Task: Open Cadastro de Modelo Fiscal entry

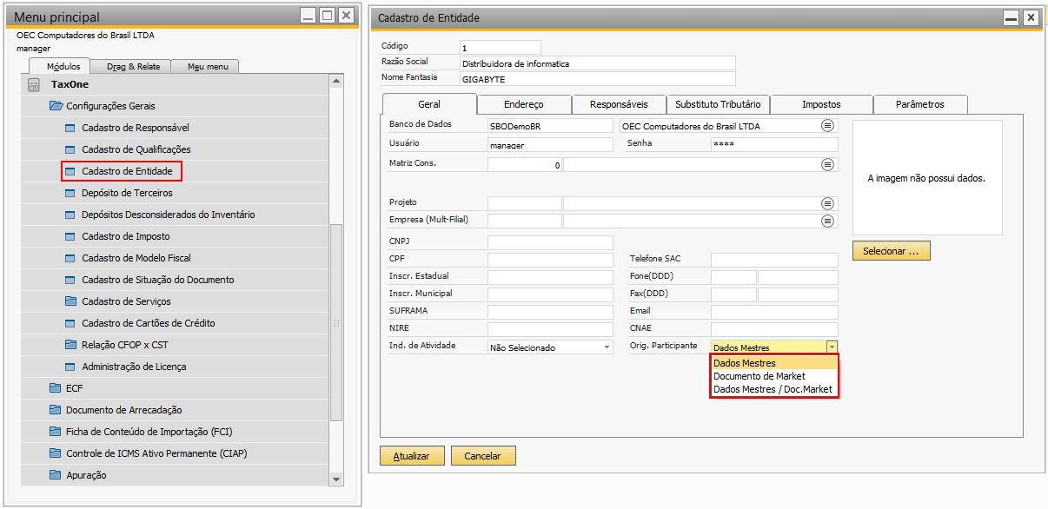Action: click(136, 258)
